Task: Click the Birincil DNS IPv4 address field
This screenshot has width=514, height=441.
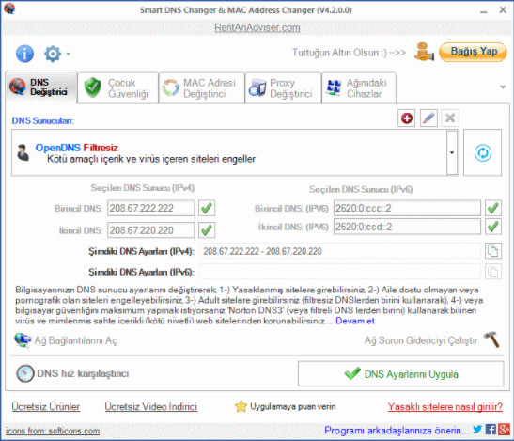Action: [x=150, y=208]
